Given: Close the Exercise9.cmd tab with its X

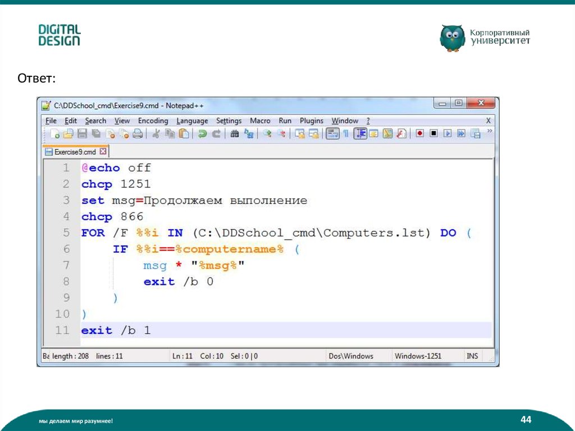Looking at the screenshot, I should tap(103, 151).
